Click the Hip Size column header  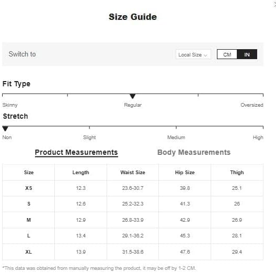click(x=185, y=172)
